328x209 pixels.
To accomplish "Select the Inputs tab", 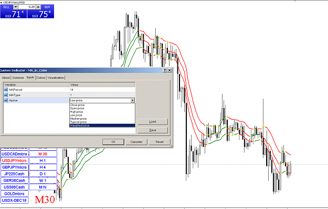I will click(30, 77).
